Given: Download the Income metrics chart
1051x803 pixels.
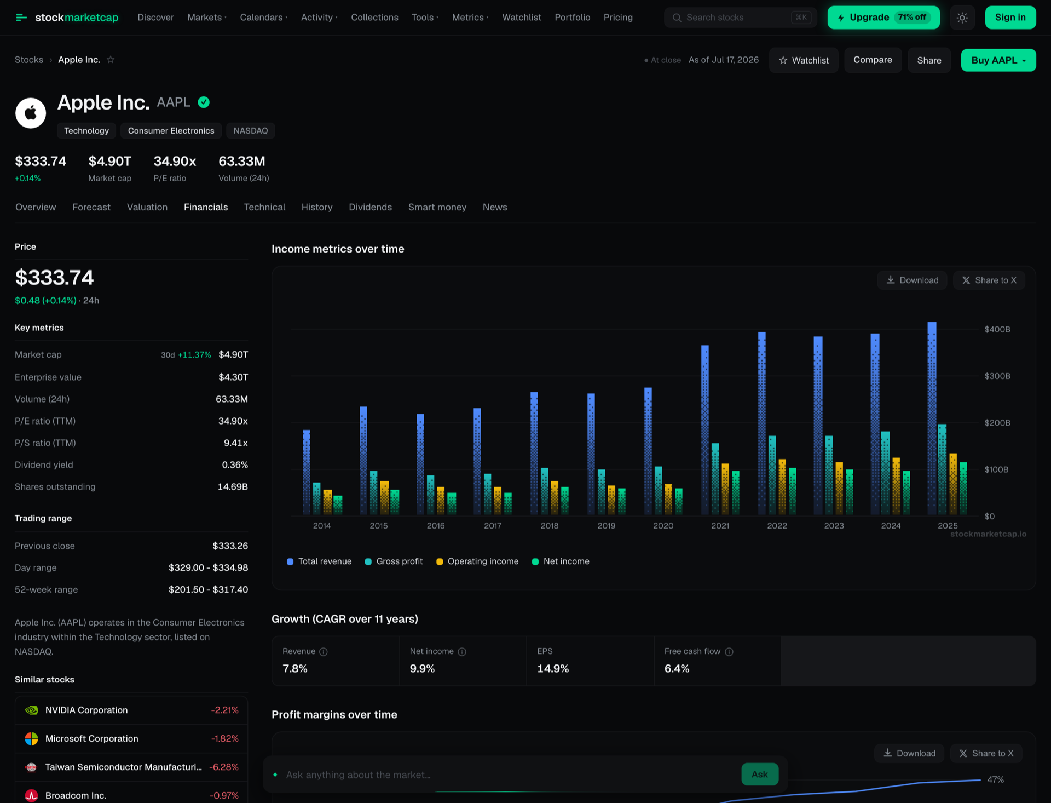Looking at the screenshot, I should [x=912, y=280].
